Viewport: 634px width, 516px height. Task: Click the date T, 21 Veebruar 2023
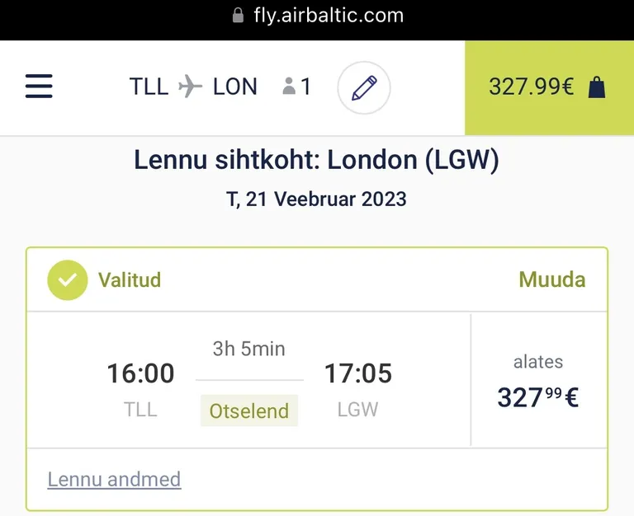click(x=316, y=199)
